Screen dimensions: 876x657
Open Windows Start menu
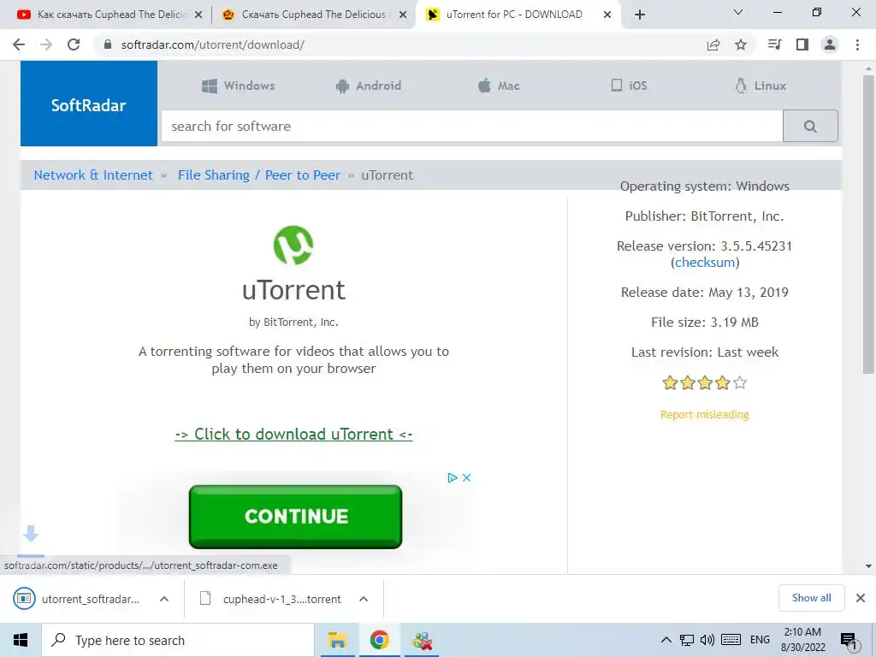click(x=21, y=640)
